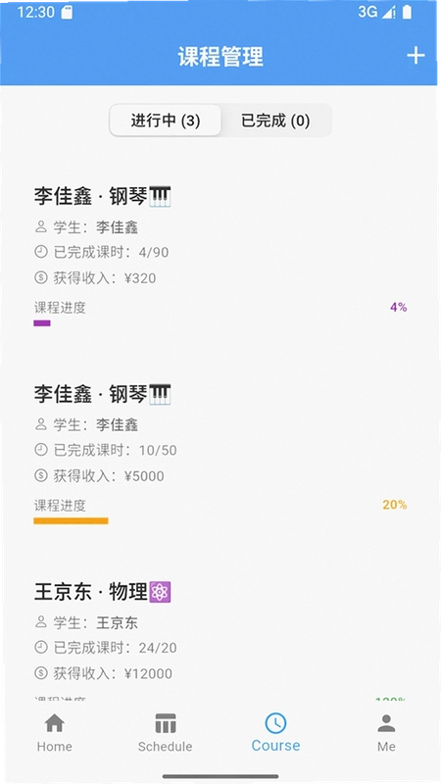Go to the Schedule calendar icon
441x784 pixels.
[x=166, y=723]
